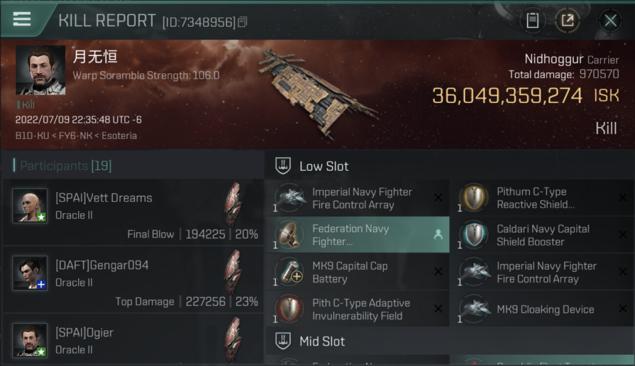The height and width of the screenshot is (366, 635).
Task: Click the Mid Slot section header
Action: (322, 341)
